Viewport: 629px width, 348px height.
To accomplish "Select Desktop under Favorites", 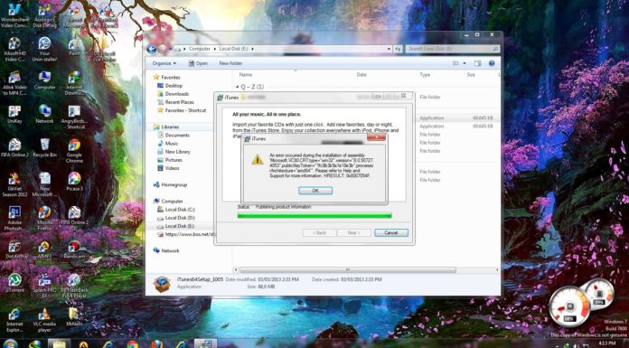I will point(174,86).
